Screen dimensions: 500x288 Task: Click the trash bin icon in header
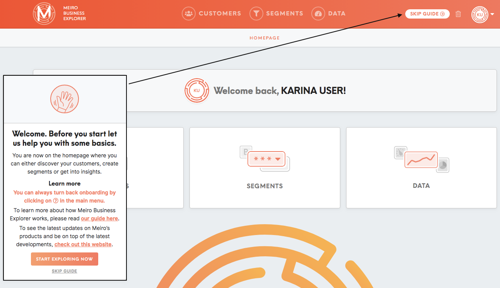458,14
